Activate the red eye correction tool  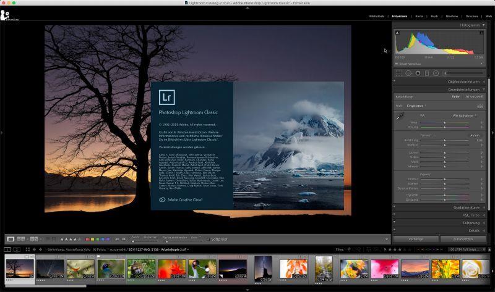[418, 73]
